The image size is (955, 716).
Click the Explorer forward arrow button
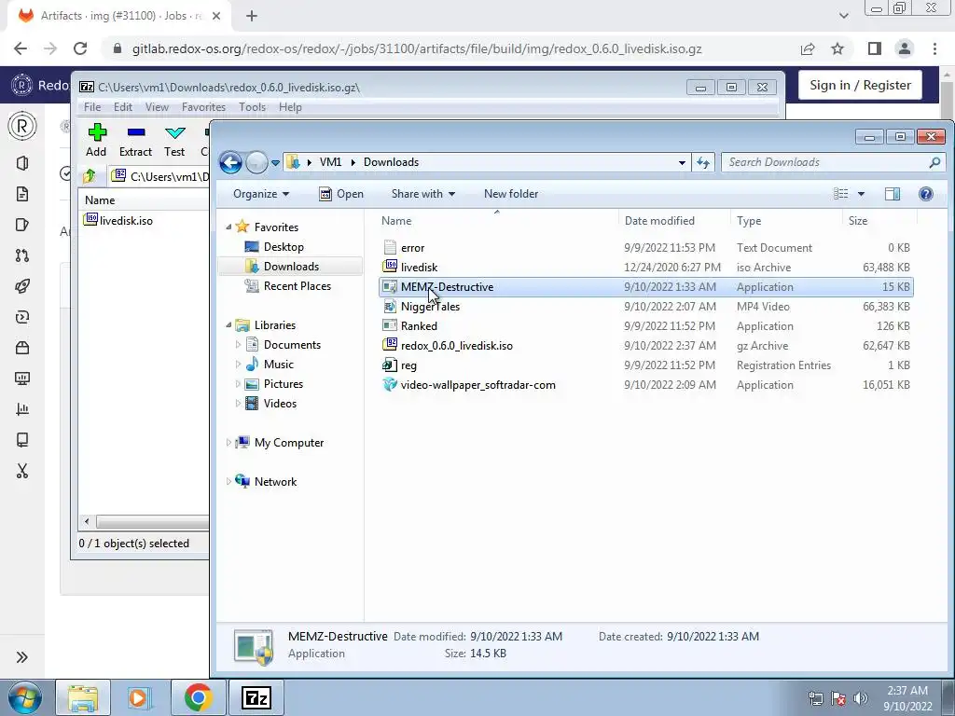click(256, 162)
